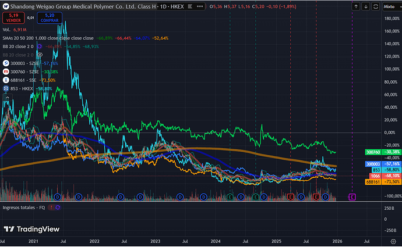Click the red 1066 -68,10% price scale label
Screen dimensions: 402x247
pos(385,176)
